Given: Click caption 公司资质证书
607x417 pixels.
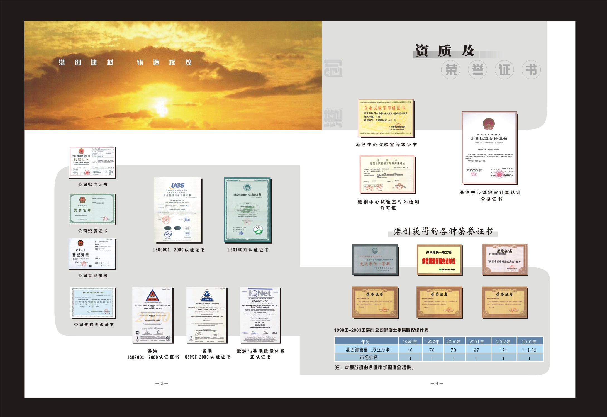Looking at the screenshot, I should click(x=93, y=231).
